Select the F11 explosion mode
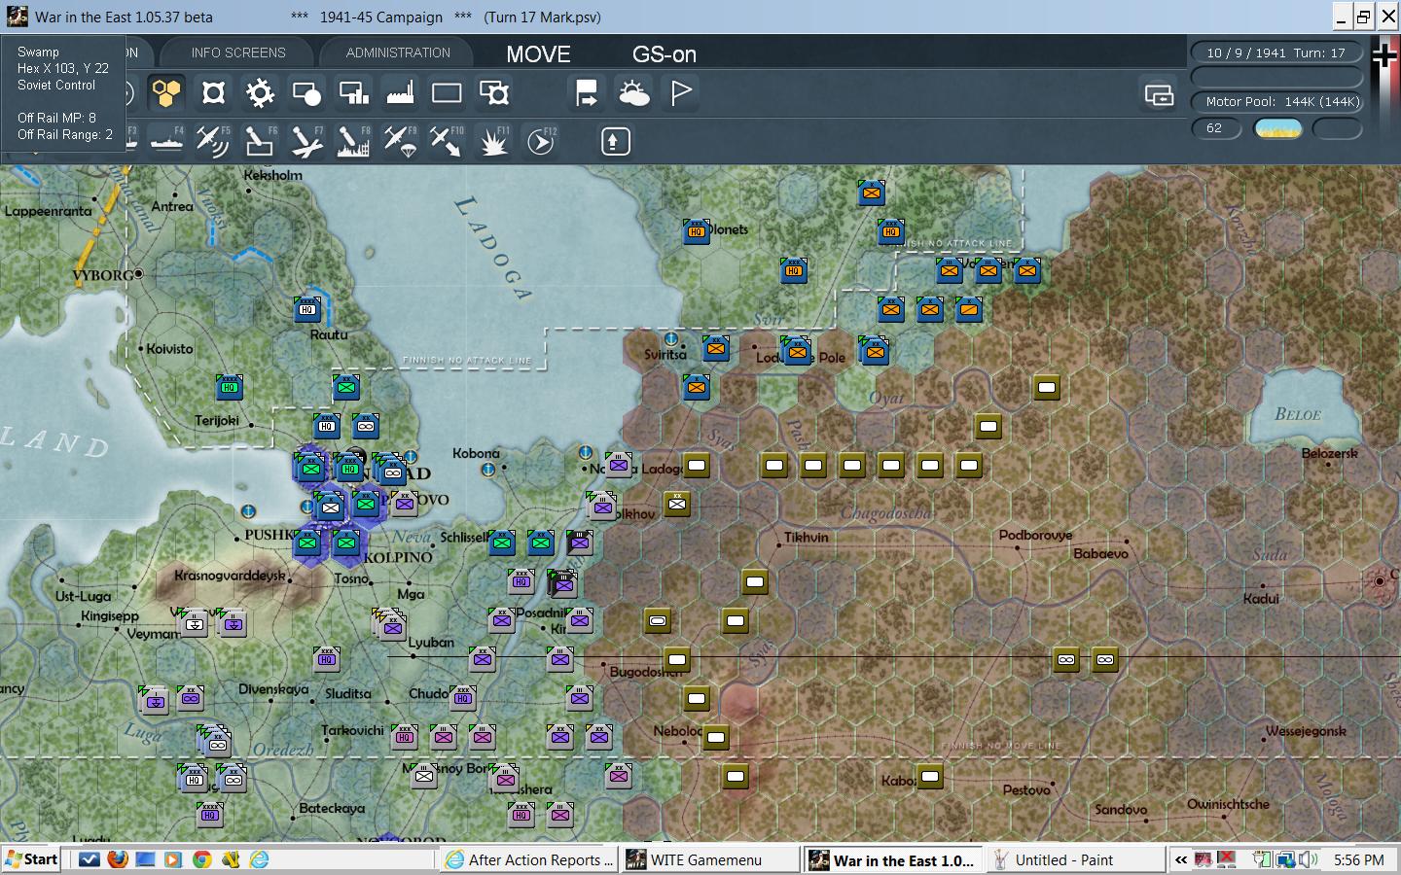Image resolution: width=1401 pixels, height=875 pixels. pos(494,142)
